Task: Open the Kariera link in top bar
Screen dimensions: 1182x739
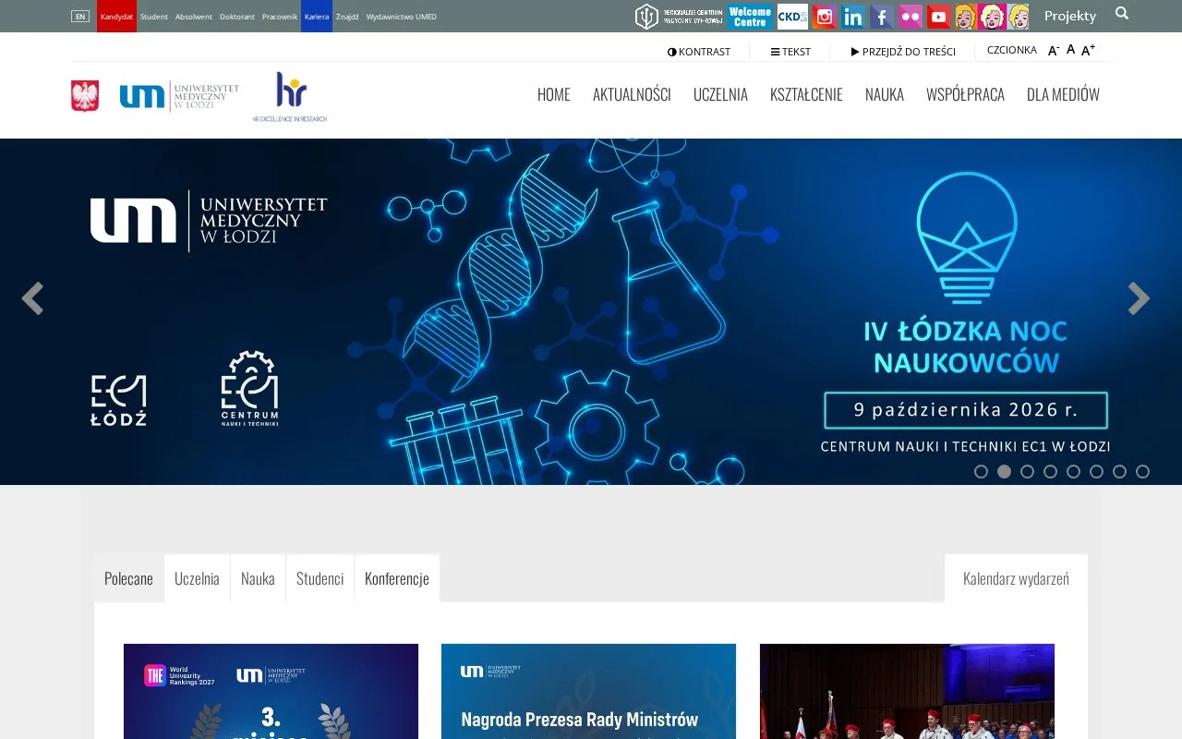Action: click(x=317, y=17)
